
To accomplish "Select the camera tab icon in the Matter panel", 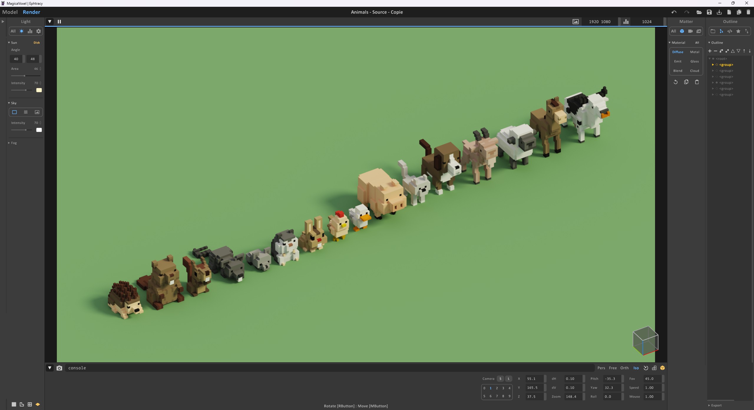I will coord(690,31).
